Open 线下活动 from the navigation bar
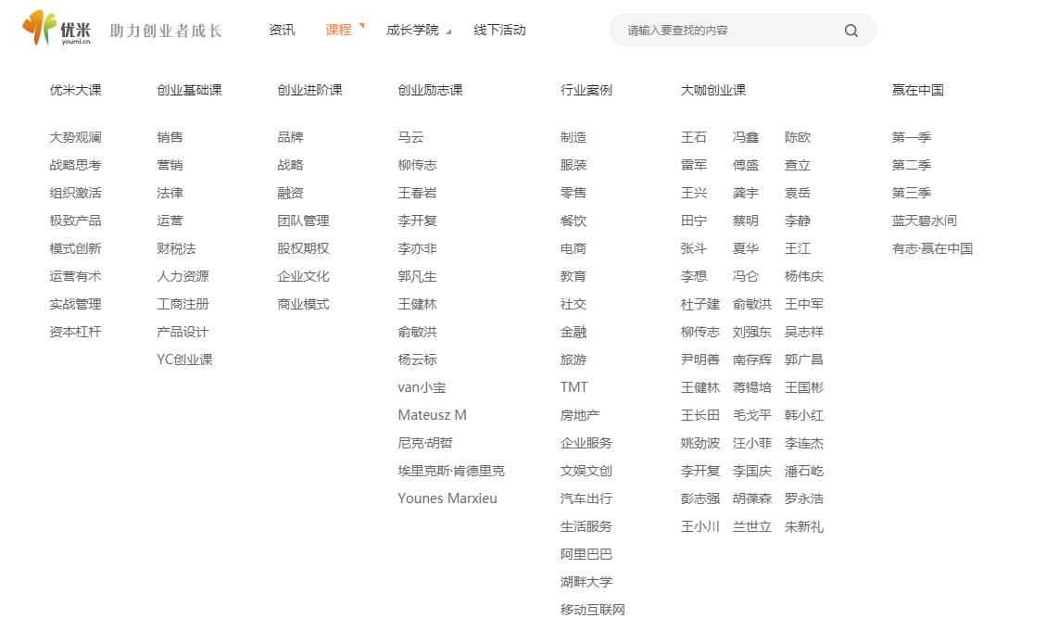The width and height of the screenshot is (1058, 631). coord(498,30)
